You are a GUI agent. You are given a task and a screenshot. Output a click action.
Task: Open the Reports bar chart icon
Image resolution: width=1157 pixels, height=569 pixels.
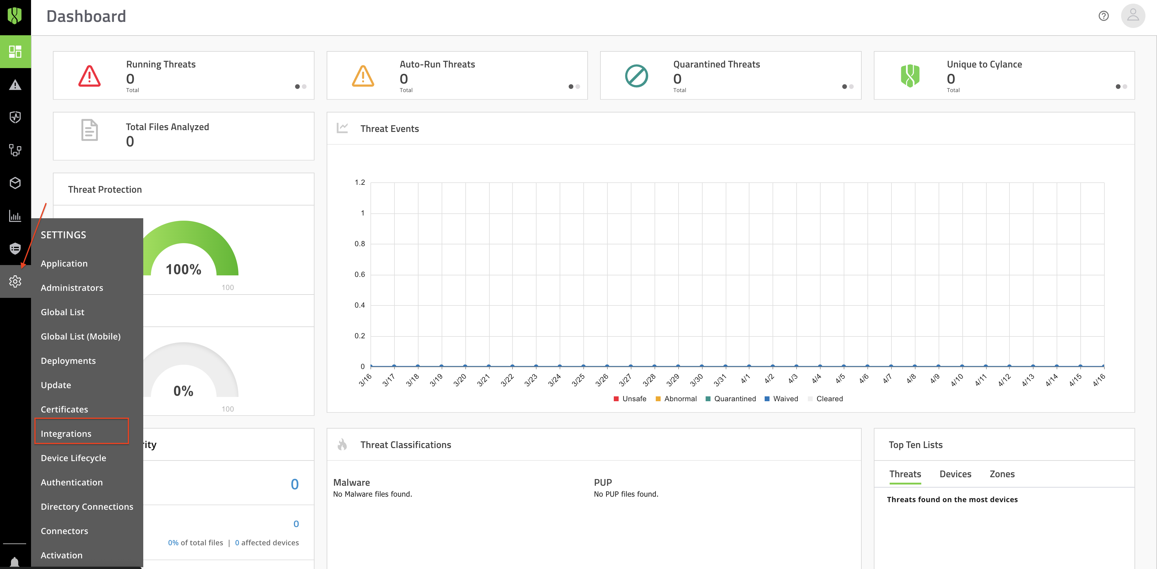(15, 216)
